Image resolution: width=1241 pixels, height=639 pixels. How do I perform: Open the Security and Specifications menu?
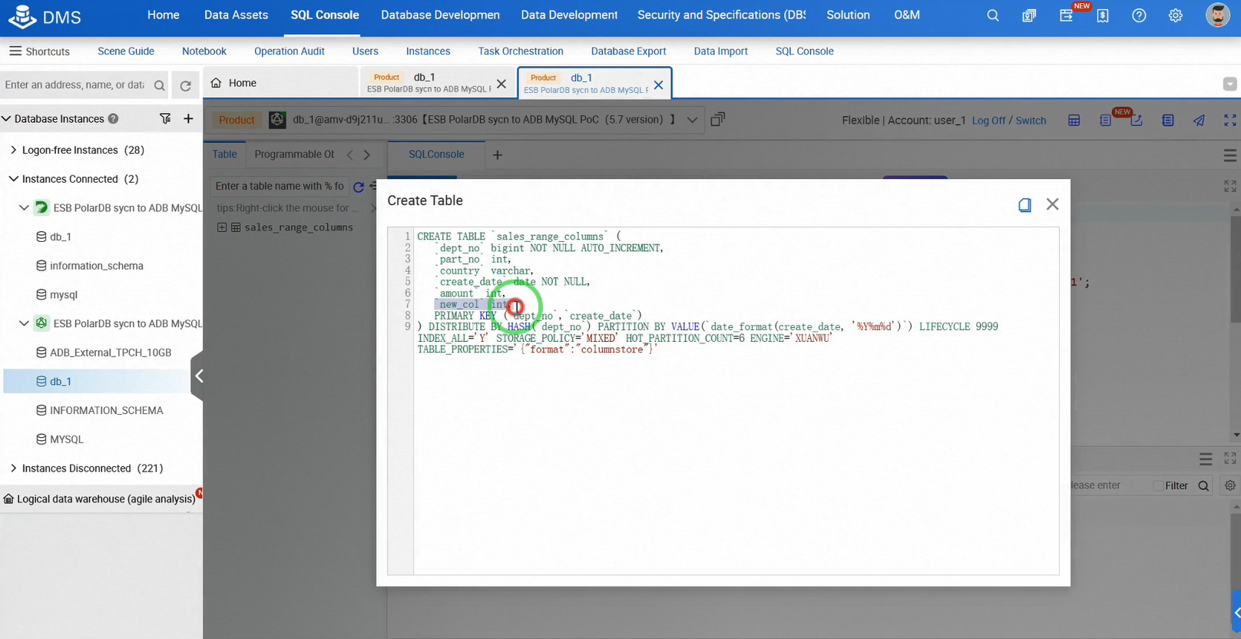point(721,15)
